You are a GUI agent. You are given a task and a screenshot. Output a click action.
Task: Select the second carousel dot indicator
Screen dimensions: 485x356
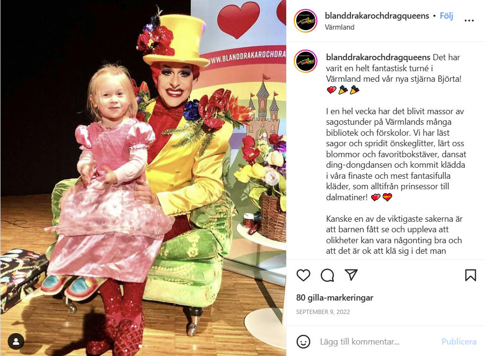click(x=147, y=346)
